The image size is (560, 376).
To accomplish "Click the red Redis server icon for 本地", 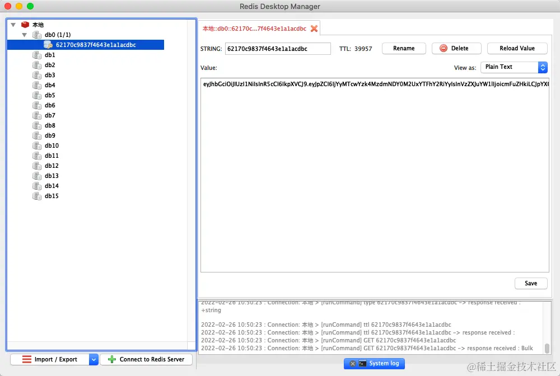I will 25,25.
